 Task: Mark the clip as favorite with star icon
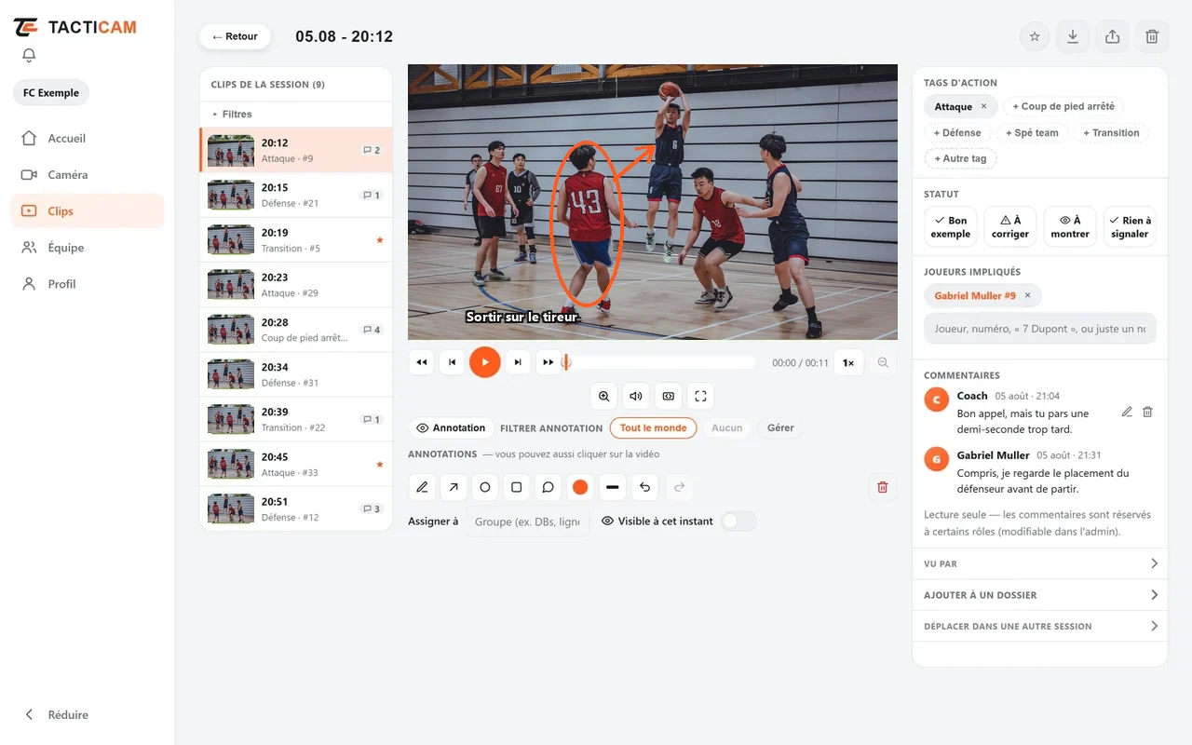click(1034, 36)
